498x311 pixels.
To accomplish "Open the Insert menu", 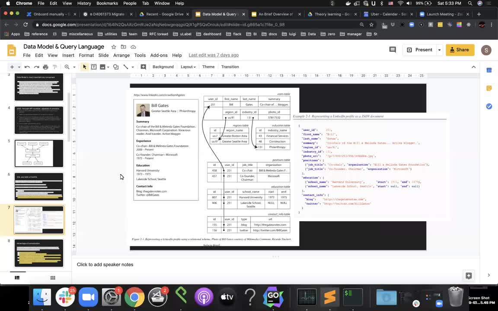I will [68, 55].
